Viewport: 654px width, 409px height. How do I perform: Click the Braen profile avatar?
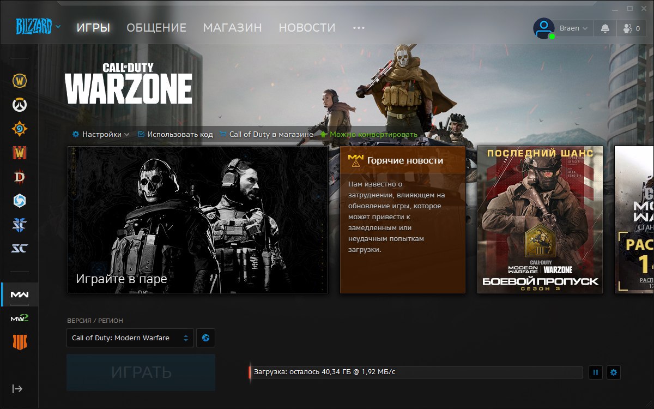pos(543,28)
